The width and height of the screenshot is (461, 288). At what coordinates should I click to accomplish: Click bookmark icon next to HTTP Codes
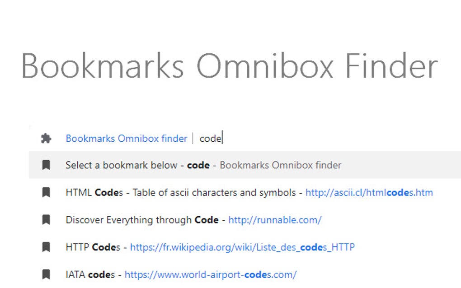coord(46,247)
